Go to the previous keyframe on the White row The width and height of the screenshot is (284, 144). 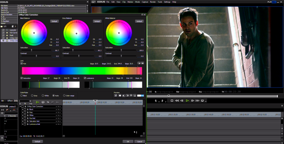(56, 115)
